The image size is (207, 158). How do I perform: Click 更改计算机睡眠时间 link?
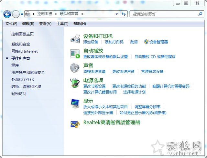(100, 92)
